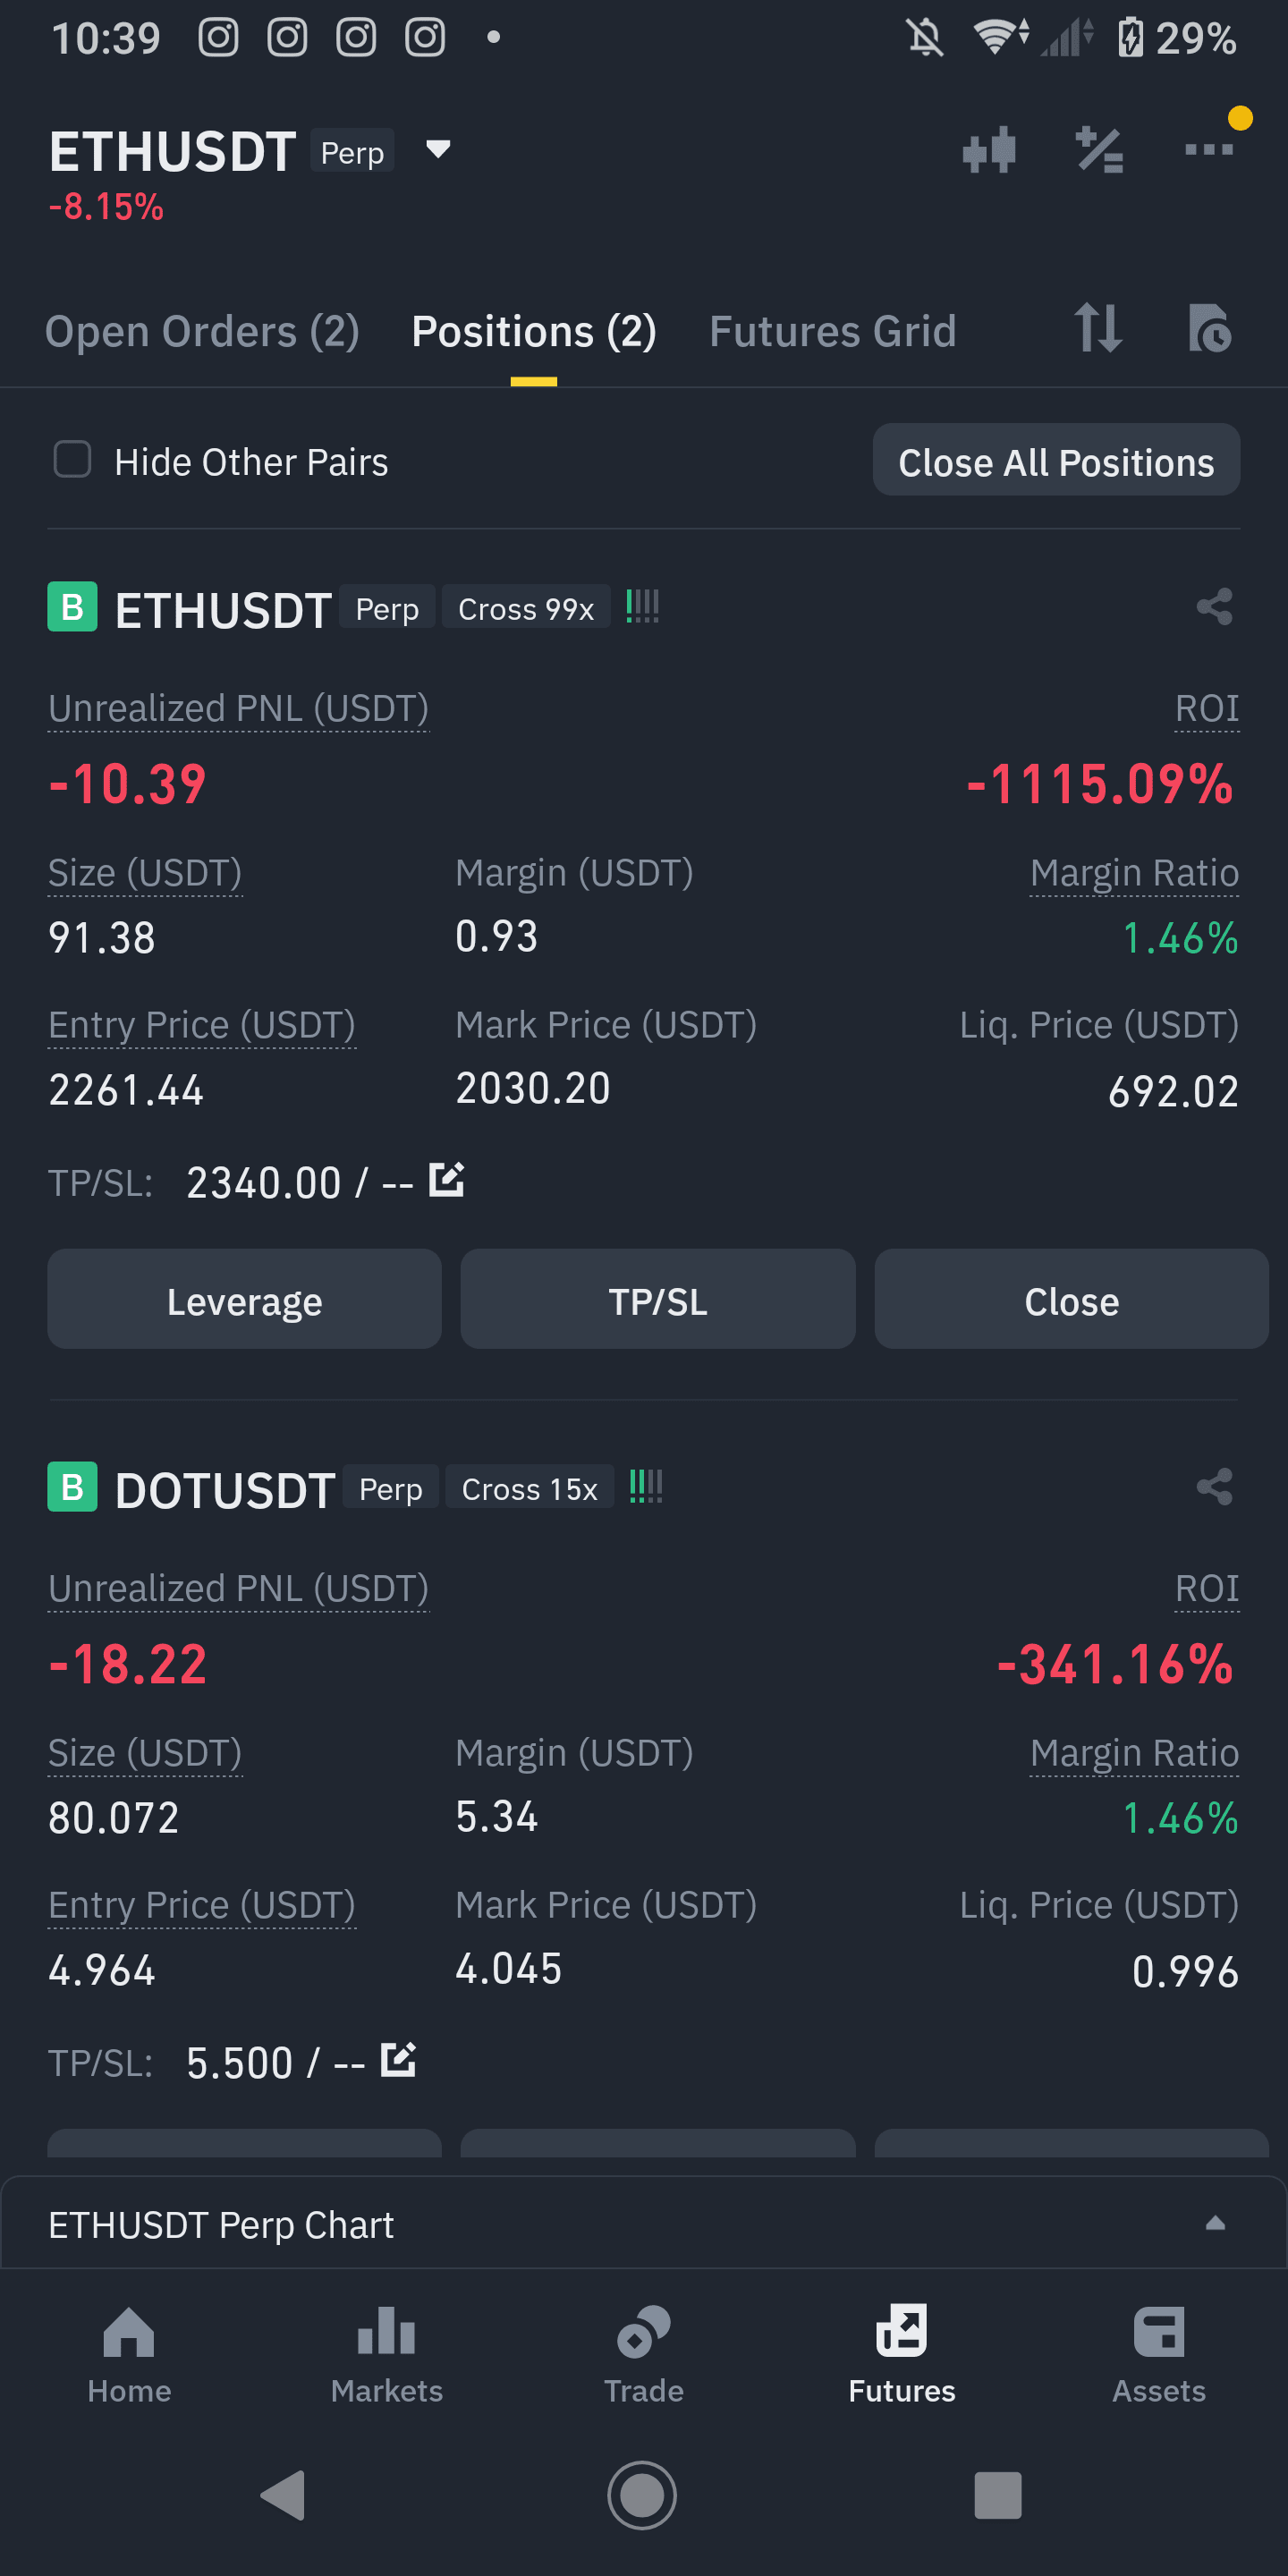This screenshot has width=1288, height=2576.
Task: Tap the TP/SL button for ETHUSDT
Action: [657, 1300]
